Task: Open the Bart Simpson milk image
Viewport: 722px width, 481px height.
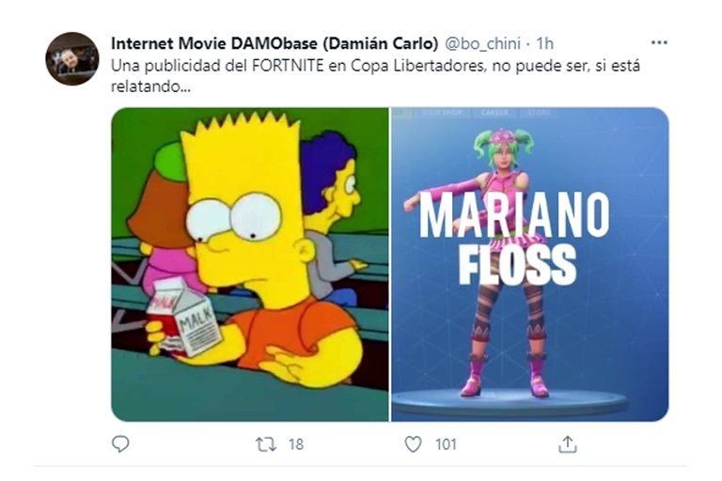Action: pos(249,264)
